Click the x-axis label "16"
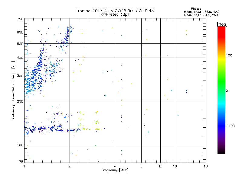This screenshot has width=242, height=181. pos(206,166)
